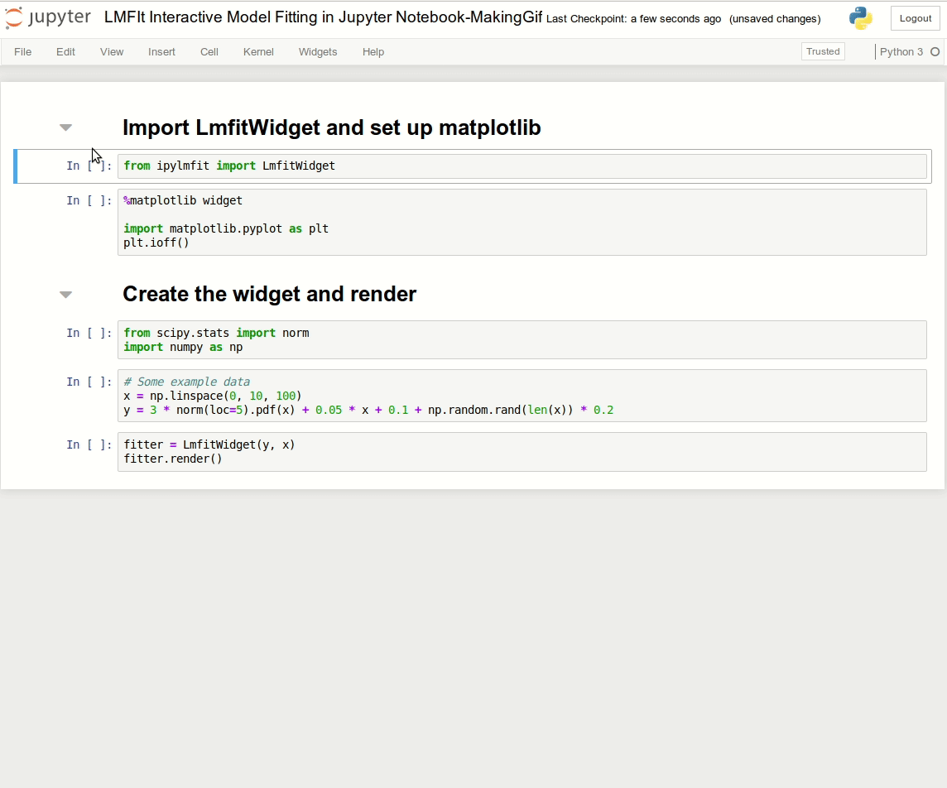
Task: Click the Python 3 kernel name
Action: coord(901,52)
